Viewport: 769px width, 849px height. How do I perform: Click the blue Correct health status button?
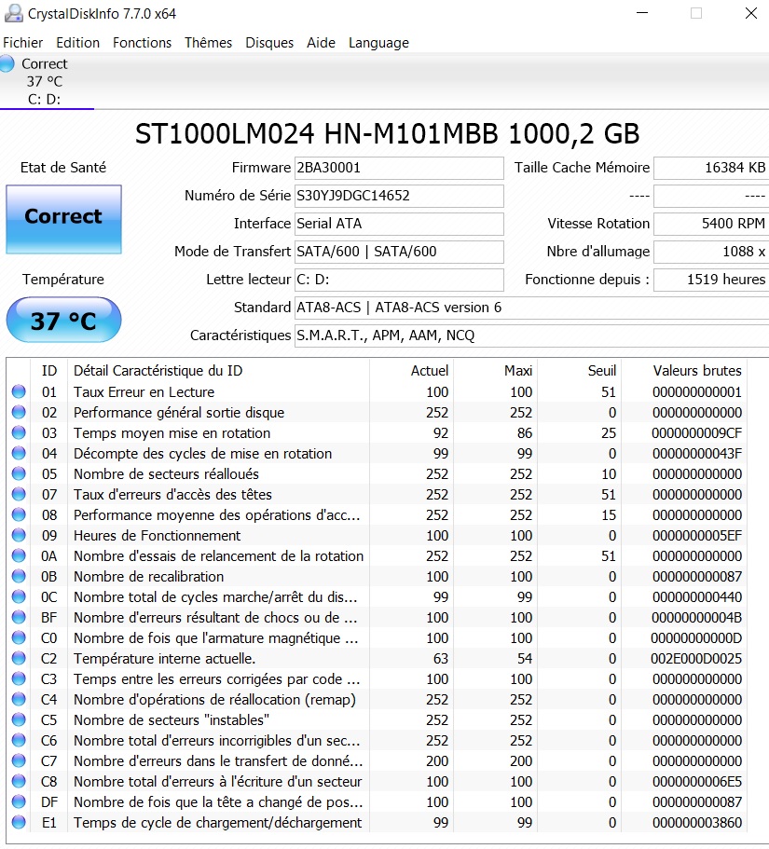[64, 219]
